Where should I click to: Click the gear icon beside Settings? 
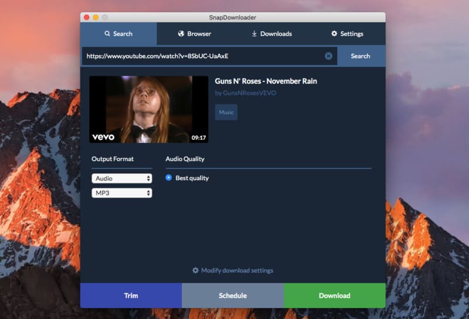pos(334,33)
